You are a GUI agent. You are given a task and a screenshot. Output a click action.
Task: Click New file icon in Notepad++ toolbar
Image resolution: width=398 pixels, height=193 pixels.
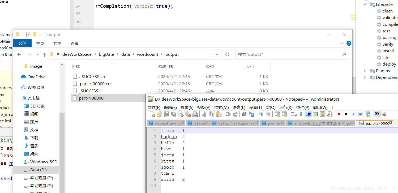click(x=152, y=114)
